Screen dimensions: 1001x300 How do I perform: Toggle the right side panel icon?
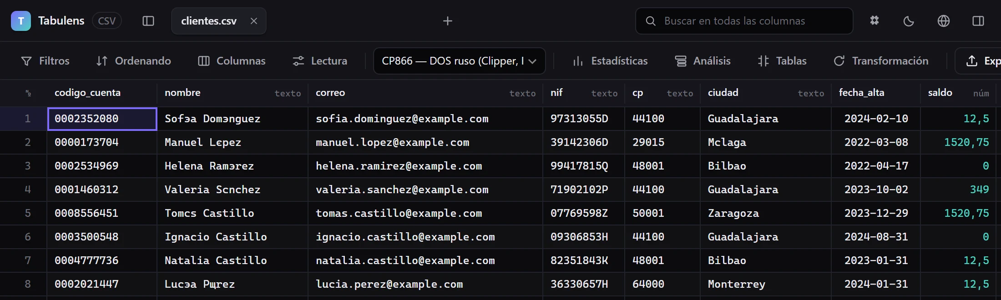[978, 21]
